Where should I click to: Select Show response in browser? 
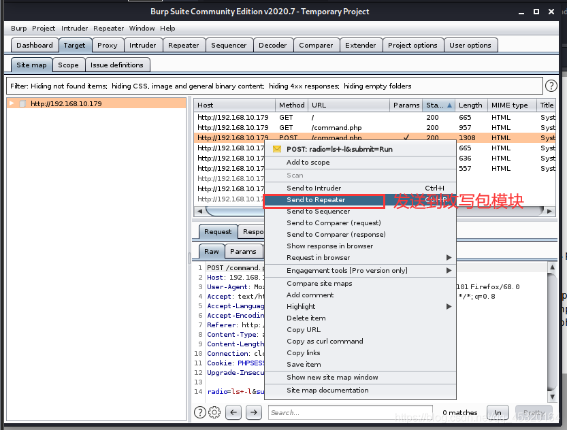[360, 246]
